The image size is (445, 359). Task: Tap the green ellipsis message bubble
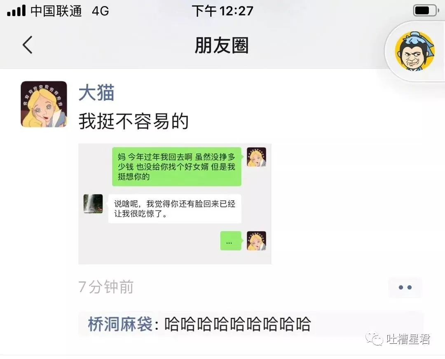point(231,241)
